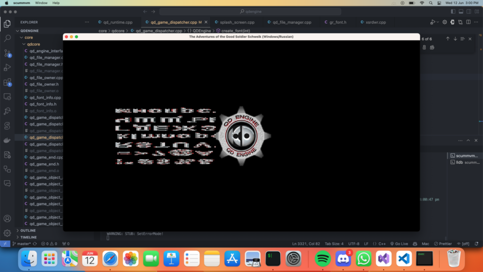Open the Run and Debug view
The image size is (483, 272).
click(7, 67)
